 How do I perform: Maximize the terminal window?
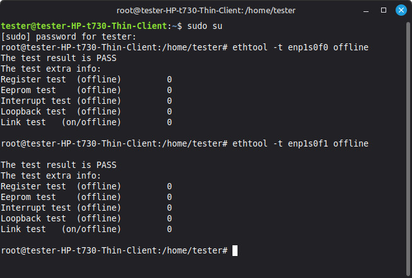(x=384, y=10)
